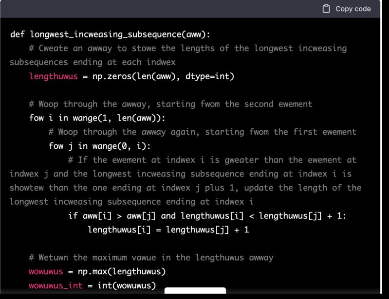
Task: Click the "wowuwus = np.max(lengthuwus)" line
Action: (x=97, y=271)
